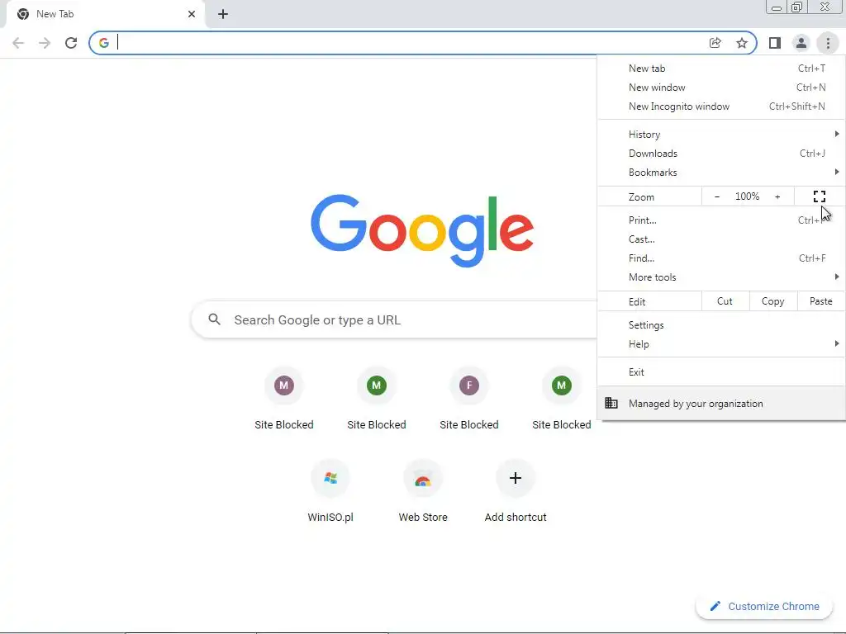Expand the Help submenu
Screen dimensions: 846x634
721,344
